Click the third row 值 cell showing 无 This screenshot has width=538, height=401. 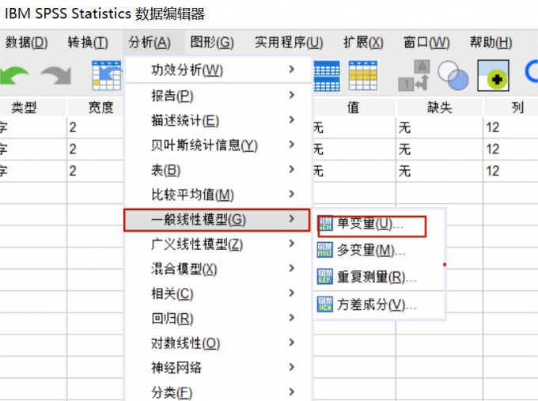tap(354, 171)
